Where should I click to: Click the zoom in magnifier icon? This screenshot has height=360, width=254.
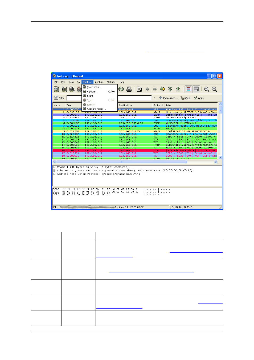(x=207, y=89)
